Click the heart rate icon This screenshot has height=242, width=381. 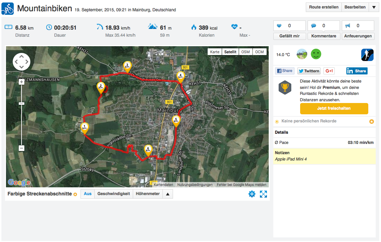[234, 26]
